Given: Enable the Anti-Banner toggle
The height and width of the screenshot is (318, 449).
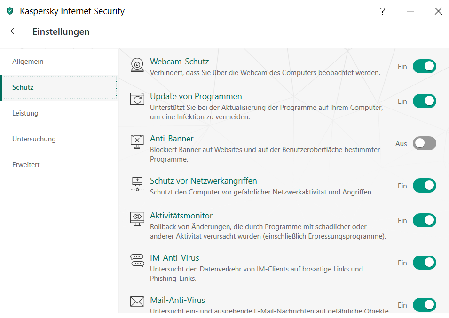Looking at the screenshot, I should 424,143.
